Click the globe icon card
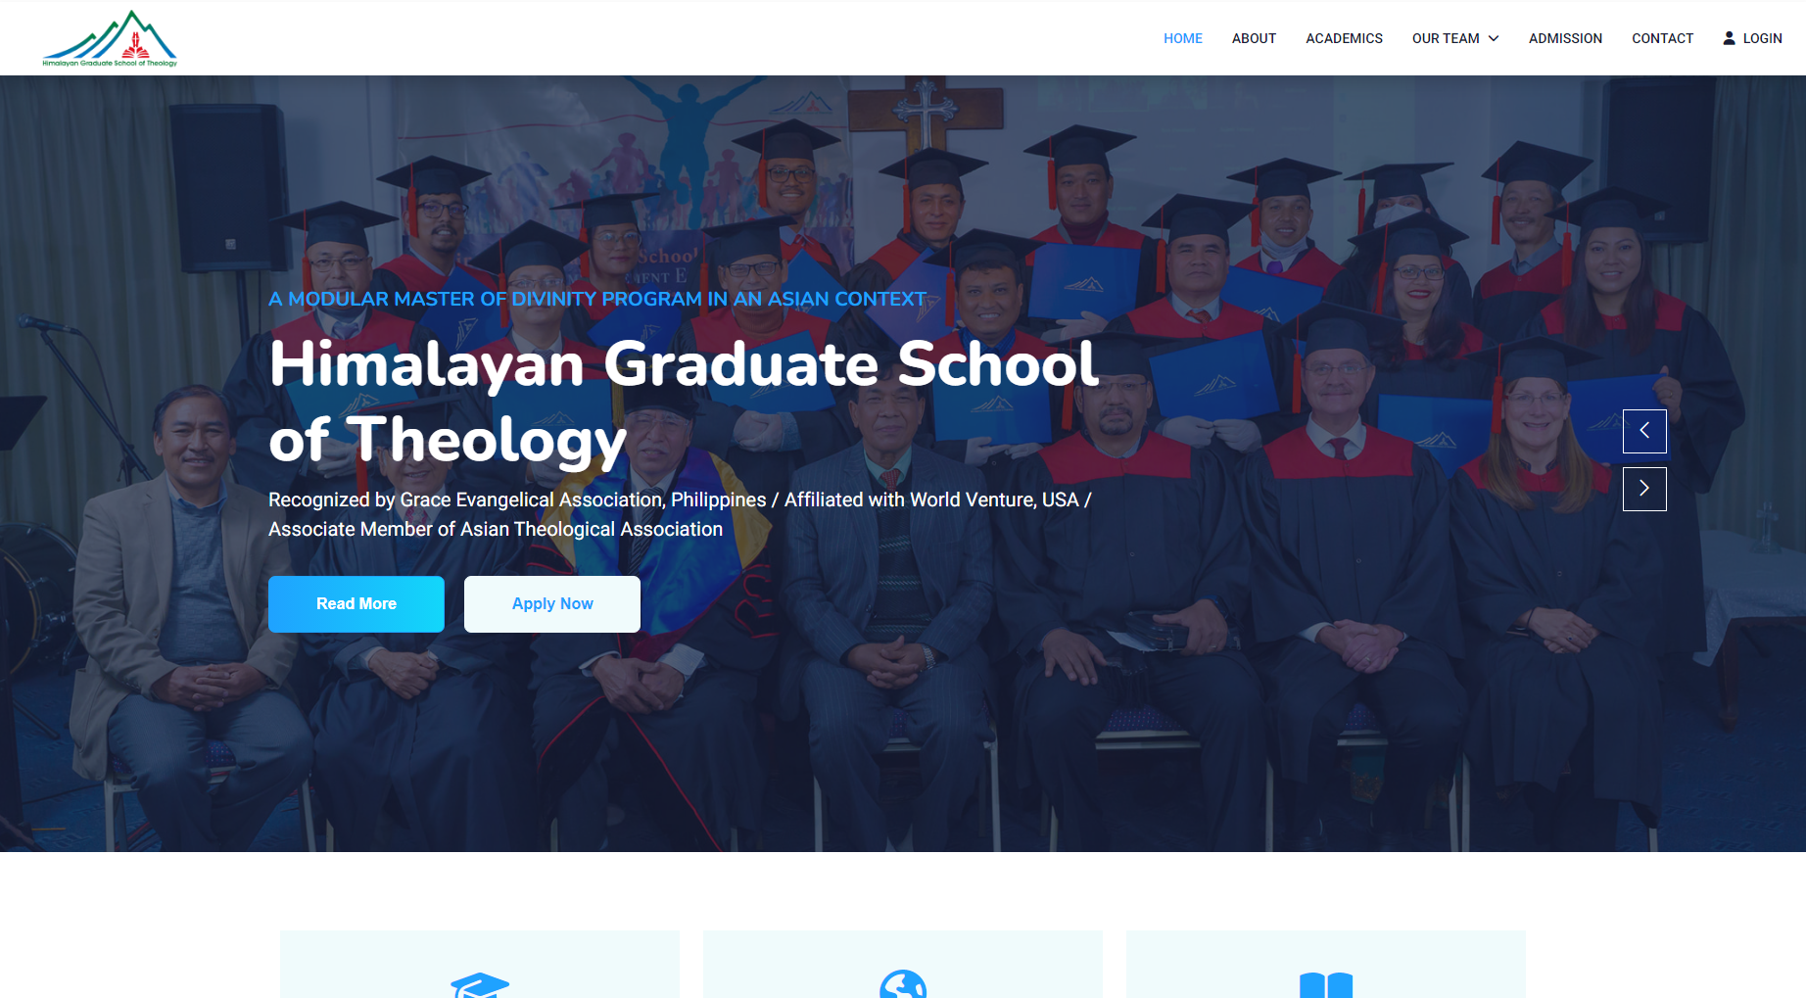 point(903,965)
